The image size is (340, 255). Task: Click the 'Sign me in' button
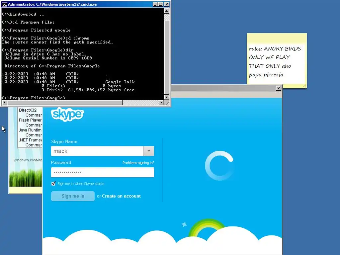[73, 196]
